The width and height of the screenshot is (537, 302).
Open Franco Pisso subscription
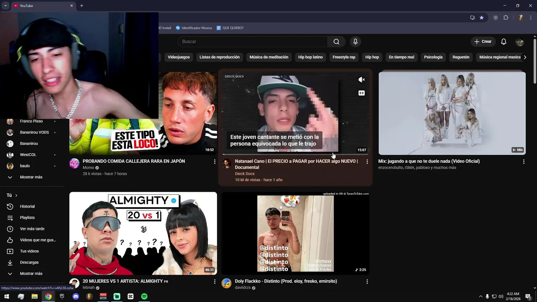coord(31,121)
